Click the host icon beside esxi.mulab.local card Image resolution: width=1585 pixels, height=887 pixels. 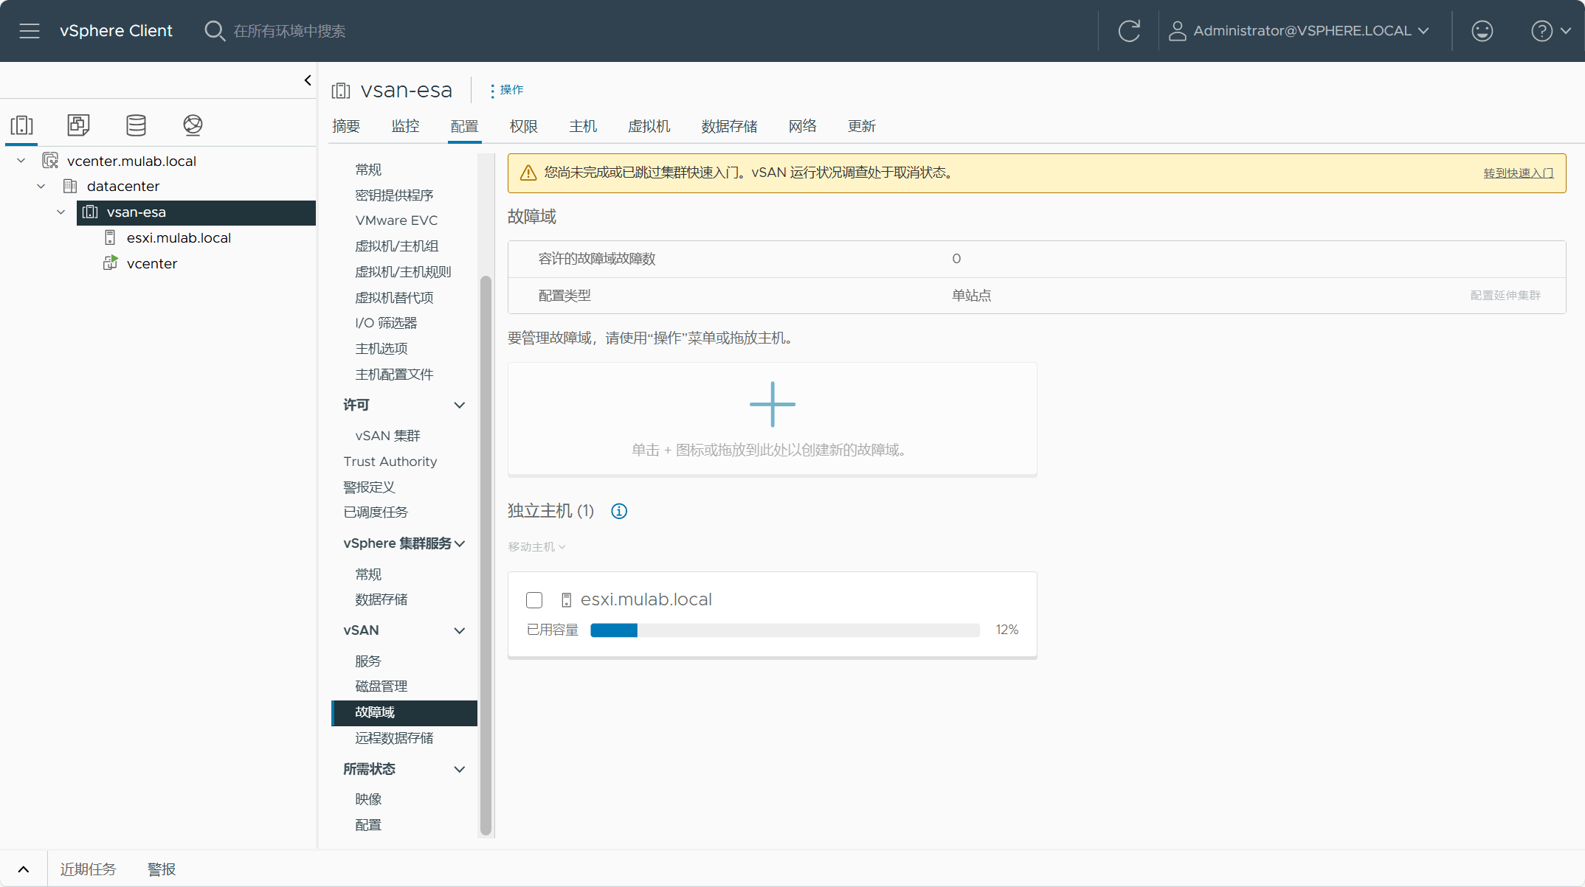pyautogui.click(x=567, y=600)
